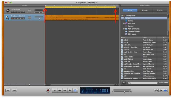Expand the GarageBand folder in Media Browser
171x98 pixels.
point(122,15)
